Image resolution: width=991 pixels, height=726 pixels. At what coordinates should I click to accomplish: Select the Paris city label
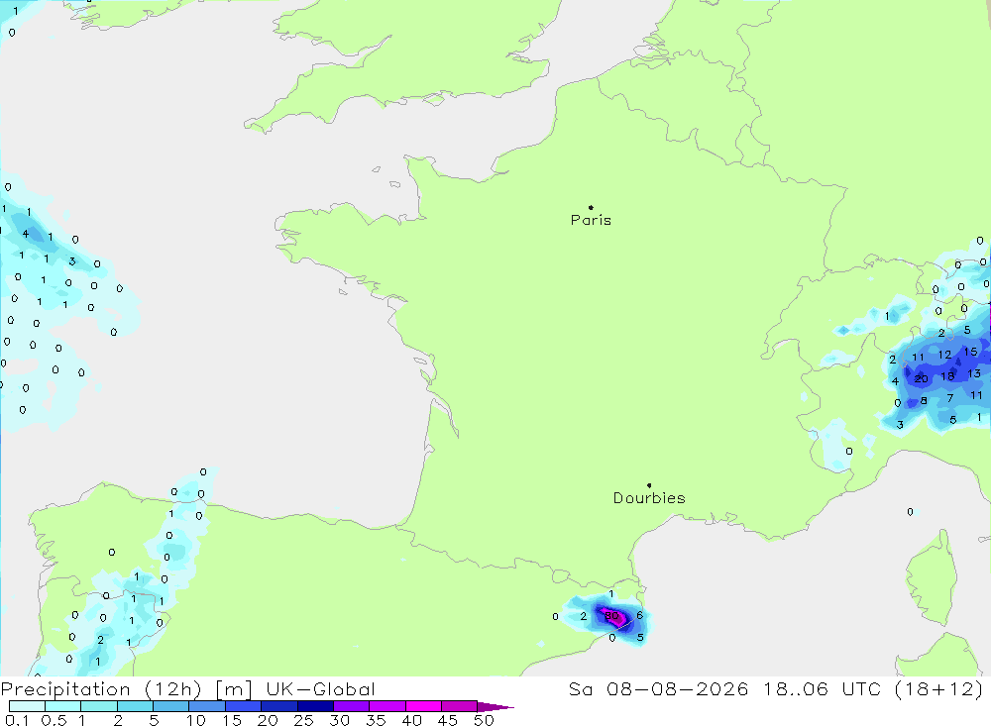pyautogui.click(x=591, y=220)
